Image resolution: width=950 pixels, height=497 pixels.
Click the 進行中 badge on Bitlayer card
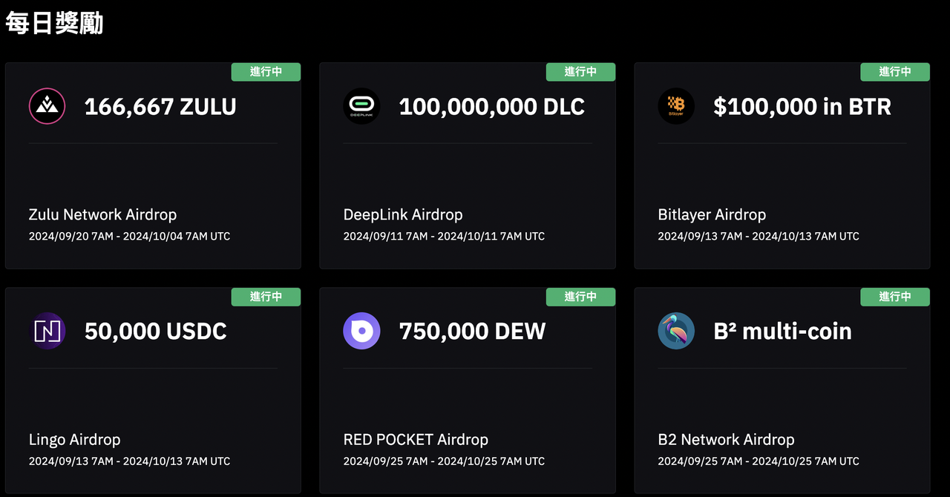pyautogui.click(x=895, y=72)
